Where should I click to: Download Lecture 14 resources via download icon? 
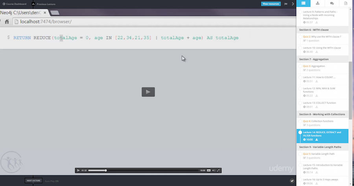click(317, 140)
